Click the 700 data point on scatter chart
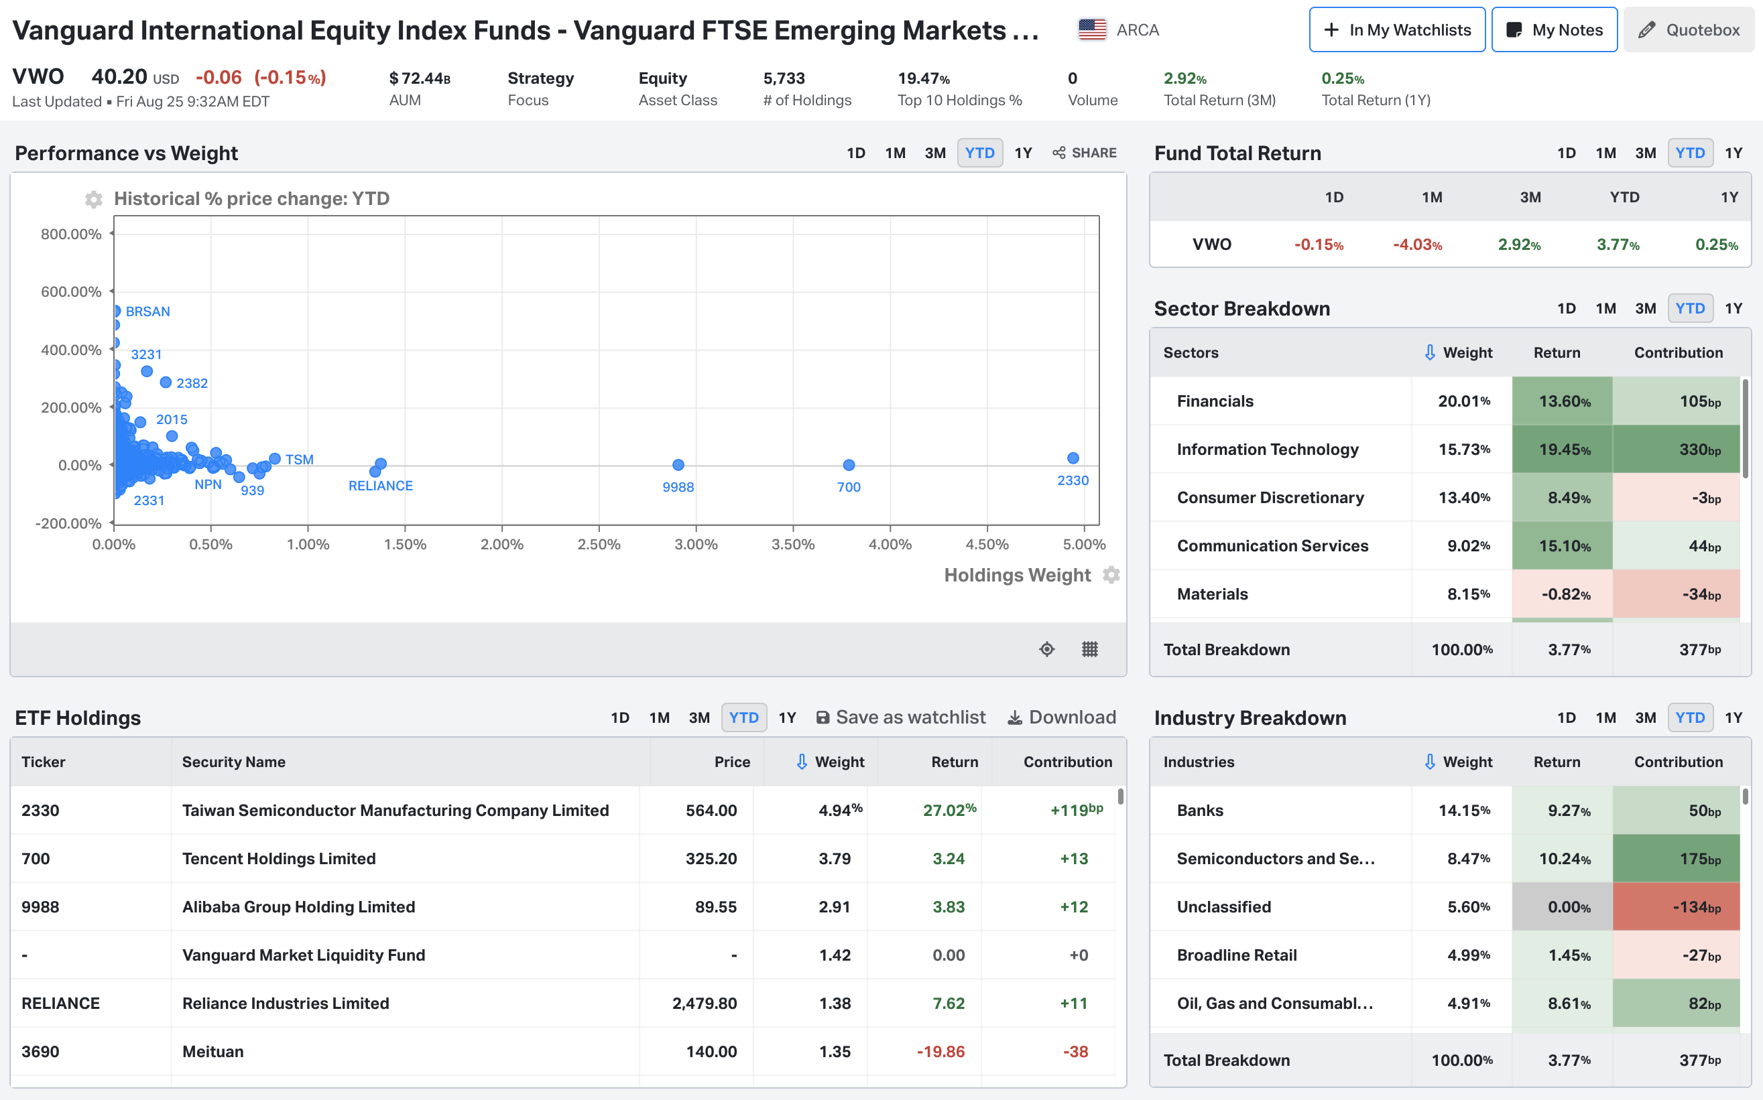1763x1100 pixels. 849,465
